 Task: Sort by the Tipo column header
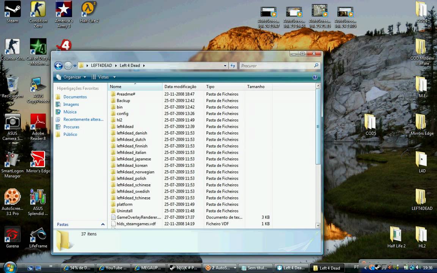[224, 86]
